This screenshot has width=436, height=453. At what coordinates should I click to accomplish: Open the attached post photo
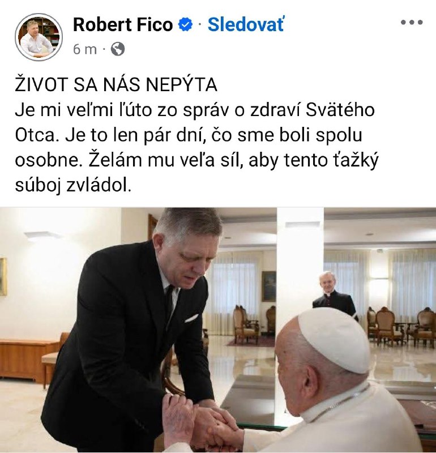(x=218, y=330)
